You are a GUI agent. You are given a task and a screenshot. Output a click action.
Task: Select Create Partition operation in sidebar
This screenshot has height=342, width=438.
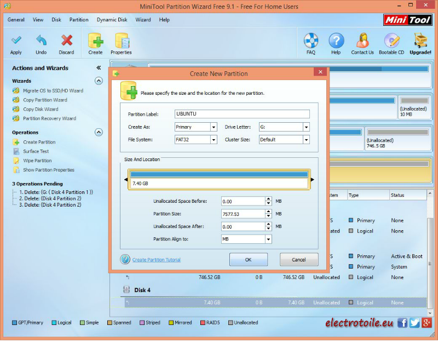pos(39,142)
